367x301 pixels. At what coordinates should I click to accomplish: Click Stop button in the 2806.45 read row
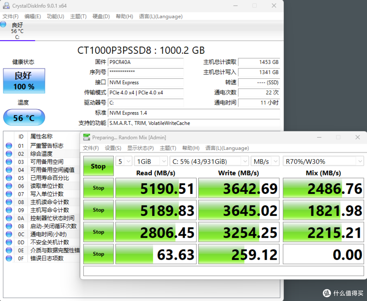point(99,232)
